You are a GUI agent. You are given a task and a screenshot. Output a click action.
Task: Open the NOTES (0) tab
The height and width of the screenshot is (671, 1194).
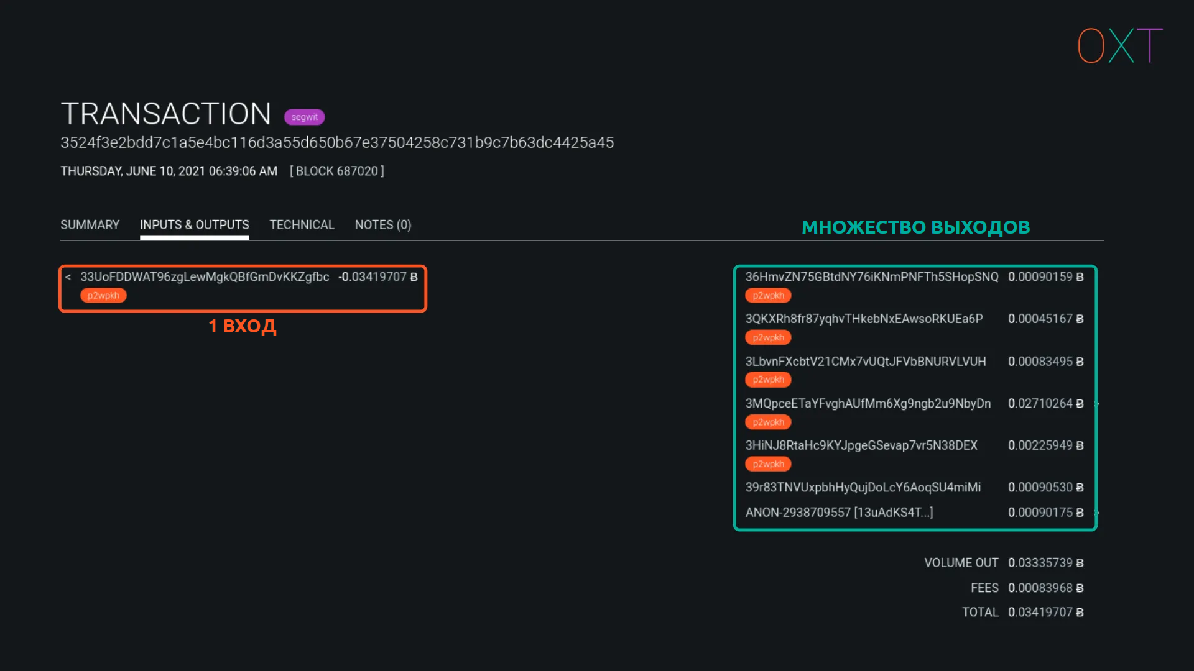tap(382, 225)
